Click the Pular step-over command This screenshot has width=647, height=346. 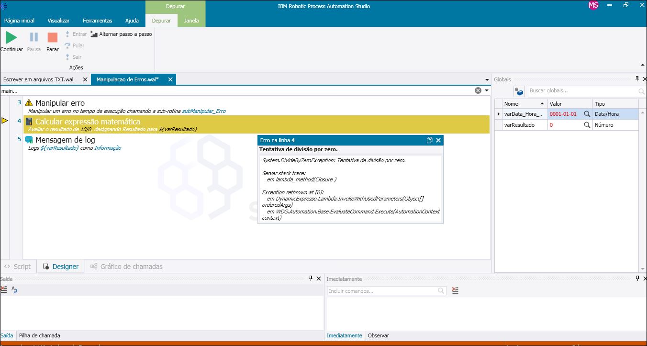click(75, 45)
